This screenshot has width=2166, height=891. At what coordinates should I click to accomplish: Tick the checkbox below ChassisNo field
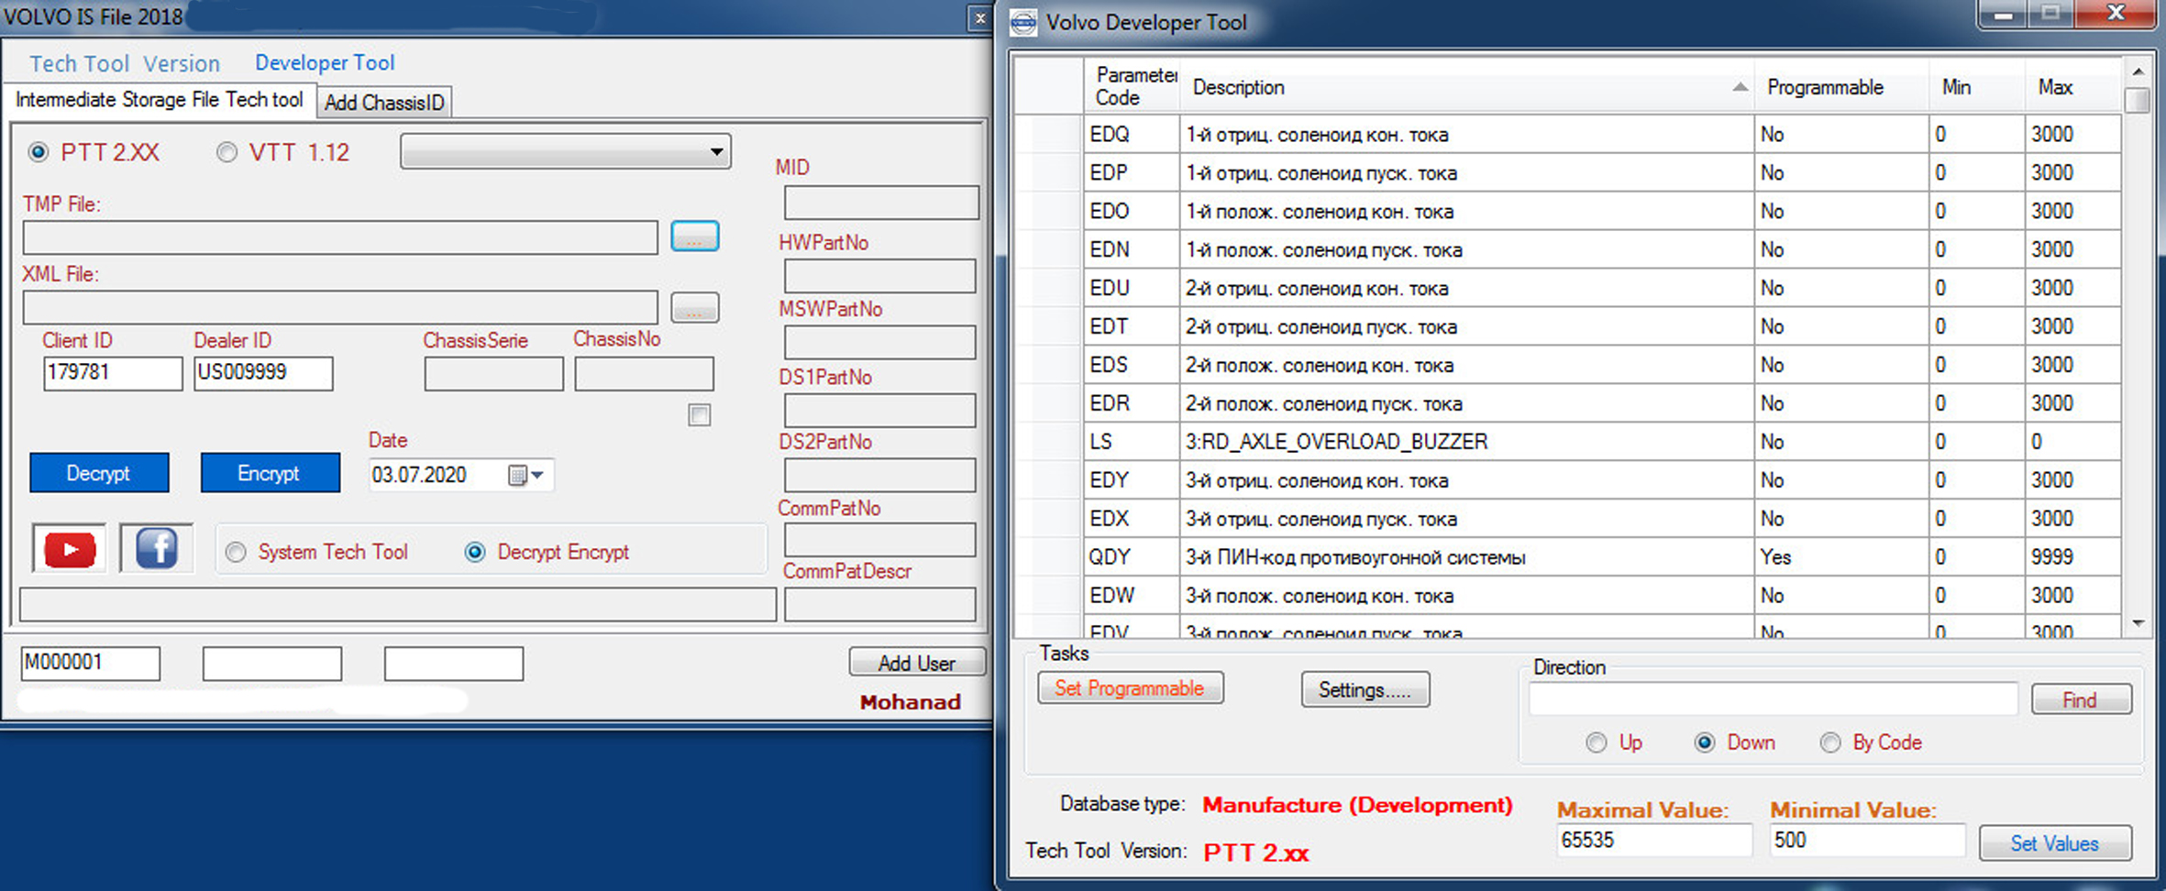tap(699, 415)
